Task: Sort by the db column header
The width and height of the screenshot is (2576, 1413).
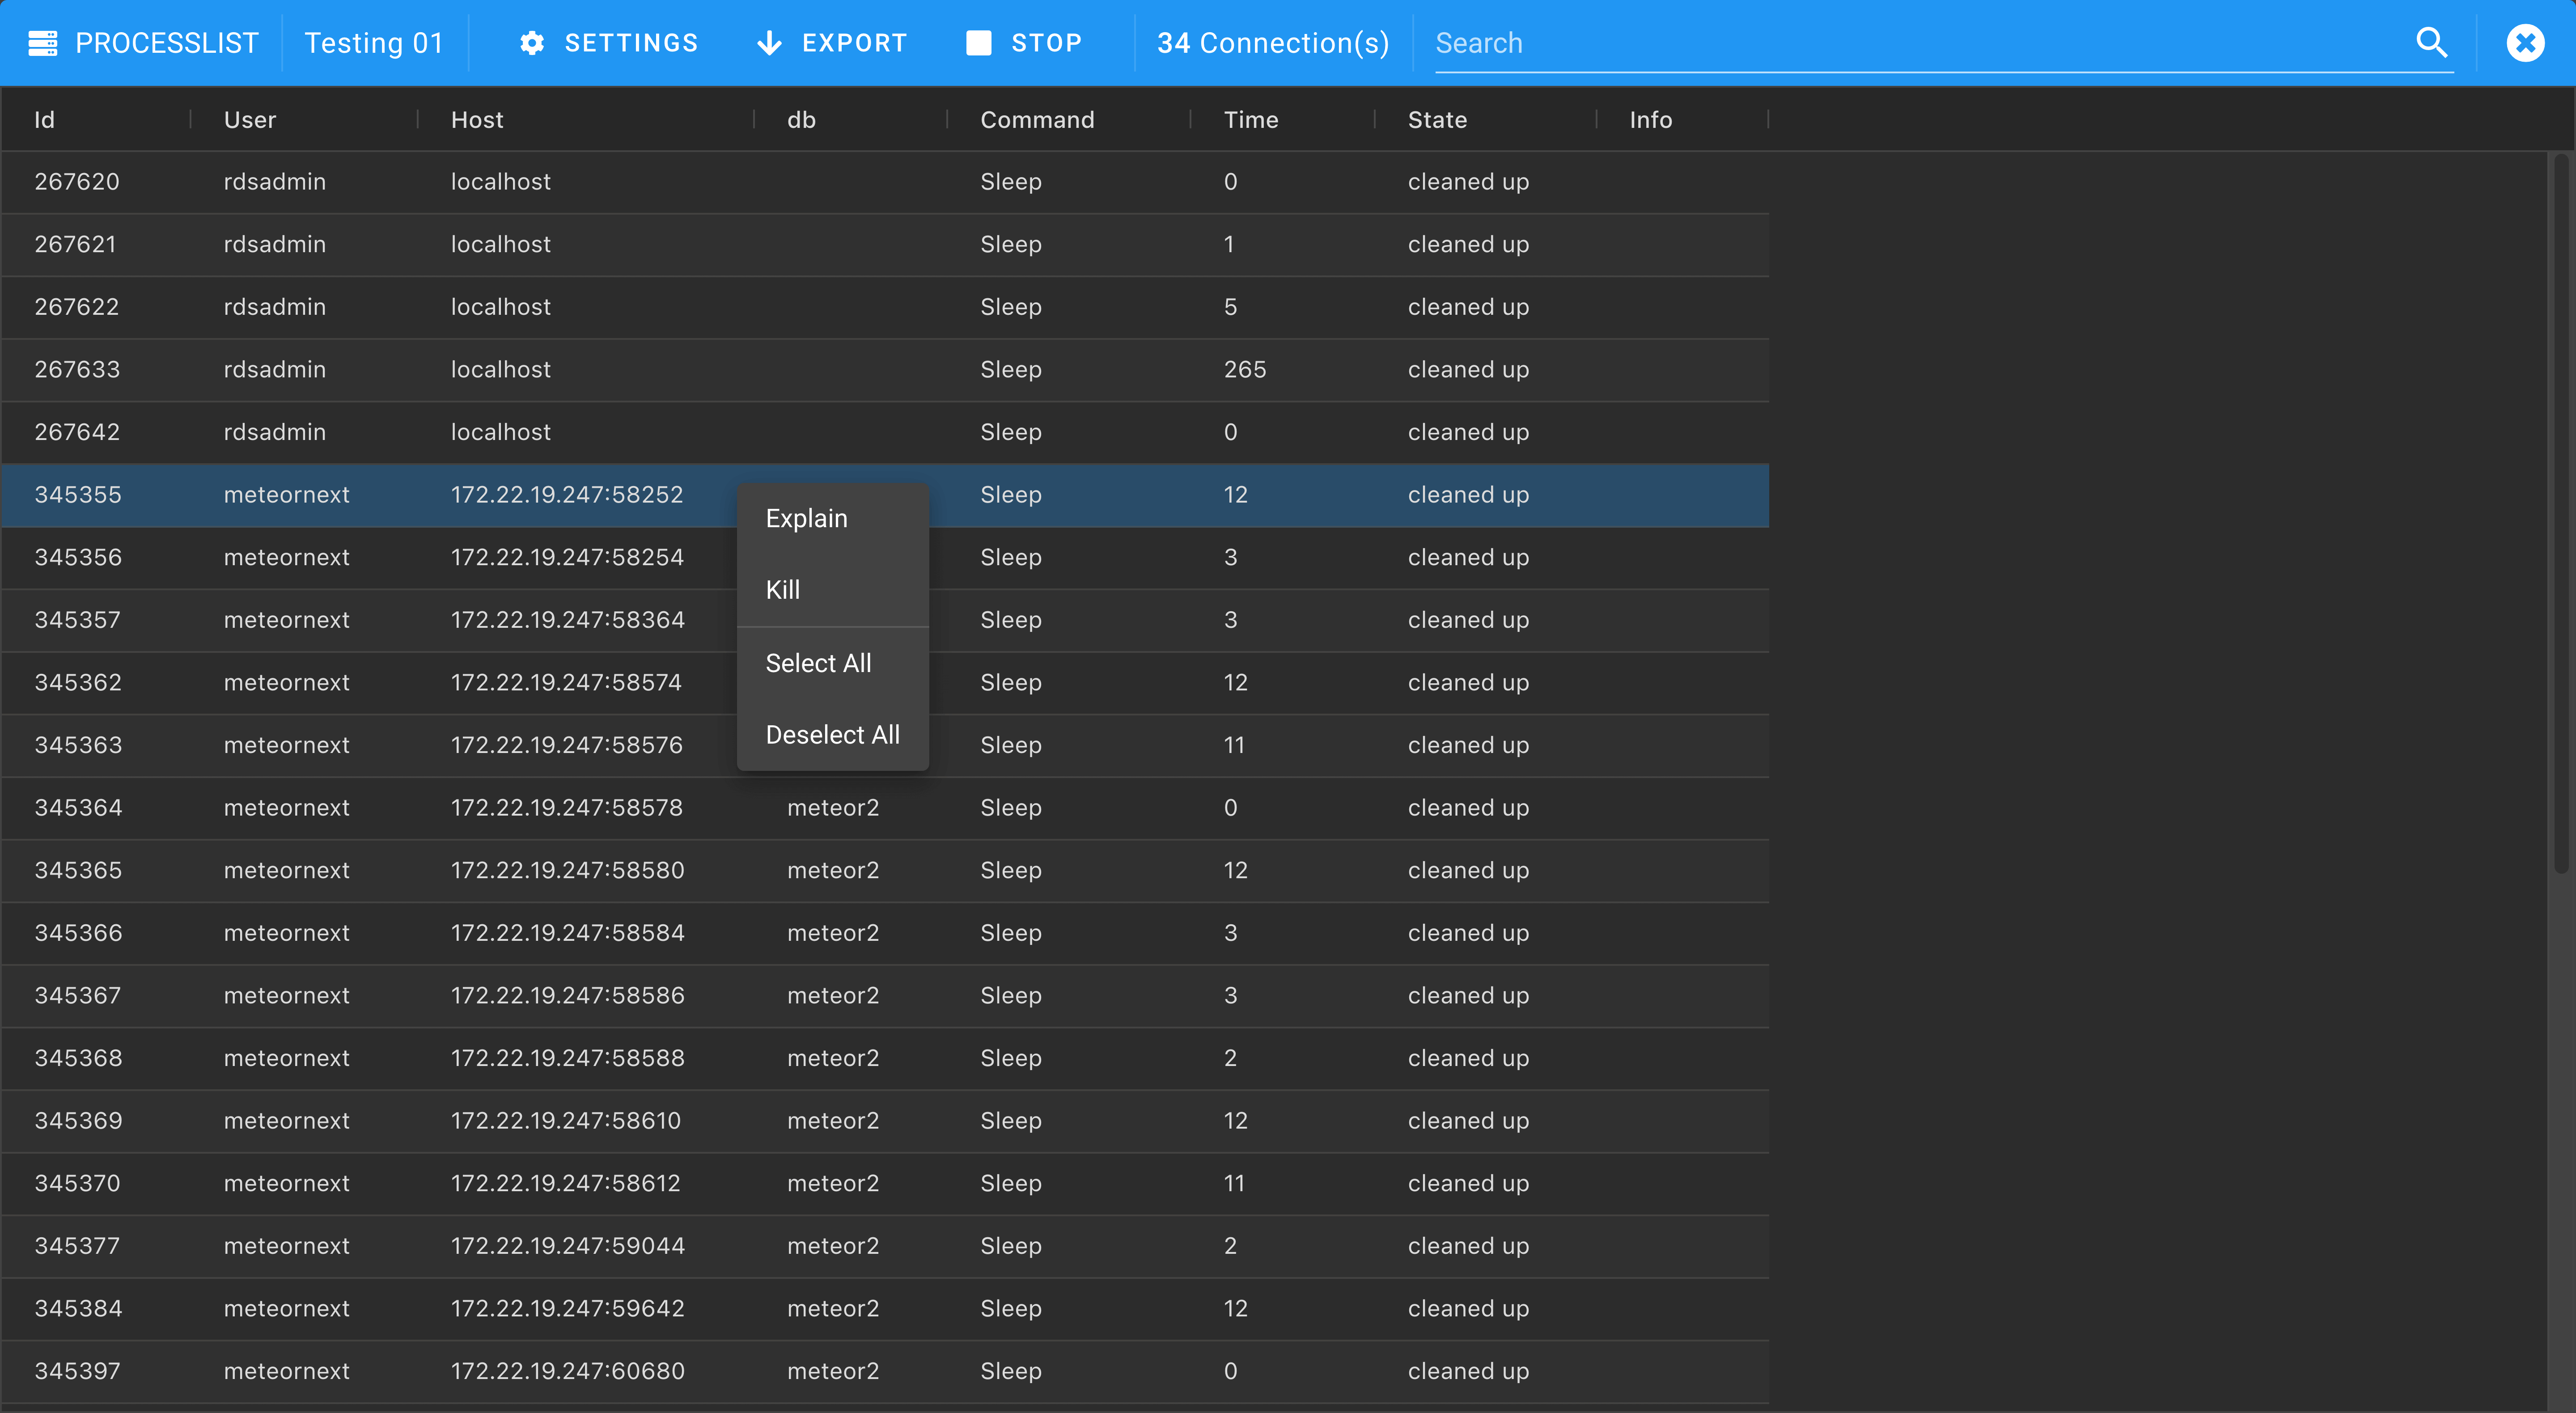Action: click(x=801, y=120)
